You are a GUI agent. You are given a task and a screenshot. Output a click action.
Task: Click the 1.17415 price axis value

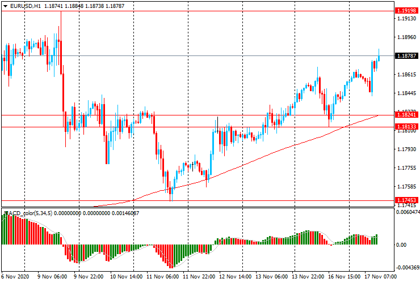(407, 205)
